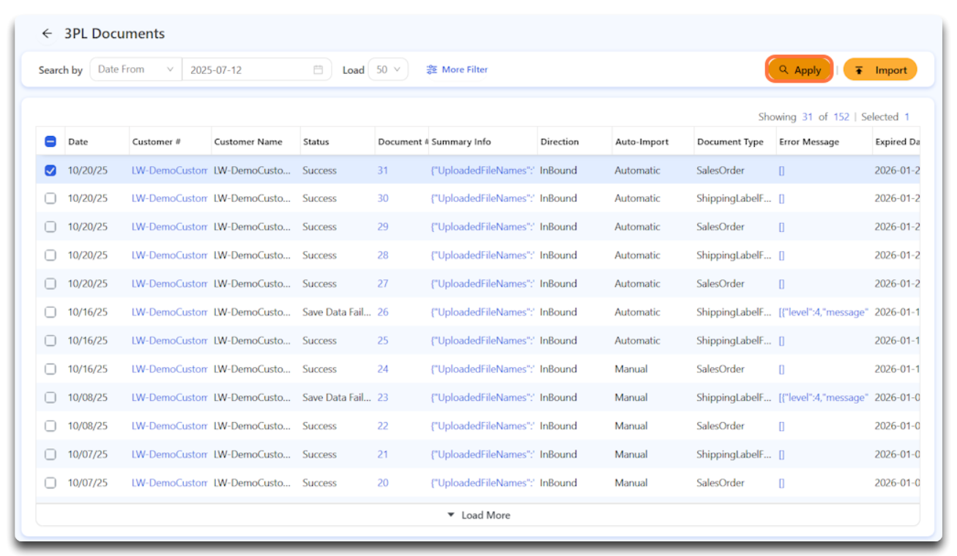Open document number 30 link
The width and height of the screenshot is (957, 556).
pyautogui.click(x=383, y=198)
